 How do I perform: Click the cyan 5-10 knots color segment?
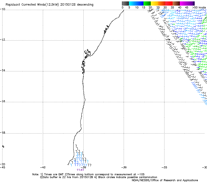click(133, 3)
